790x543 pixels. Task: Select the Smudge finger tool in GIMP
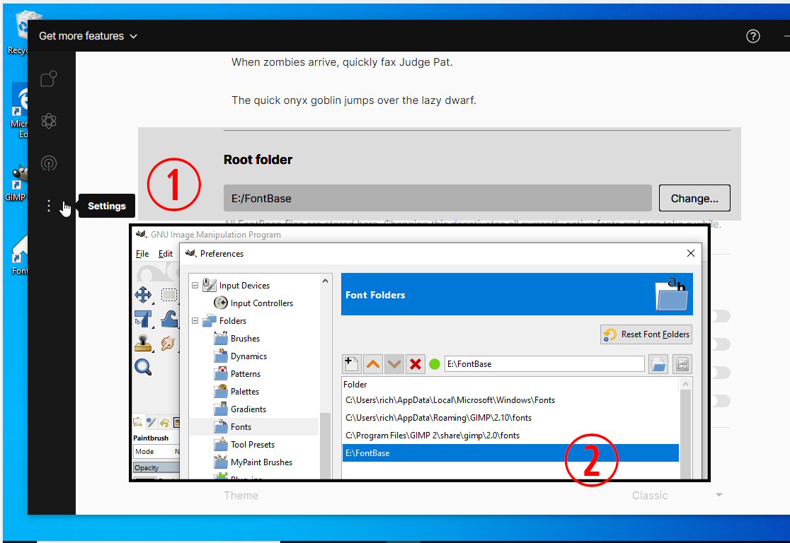point(168,343)
